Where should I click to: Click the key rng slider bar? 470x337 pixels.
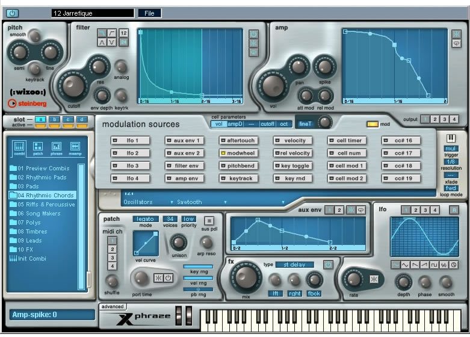198,267
